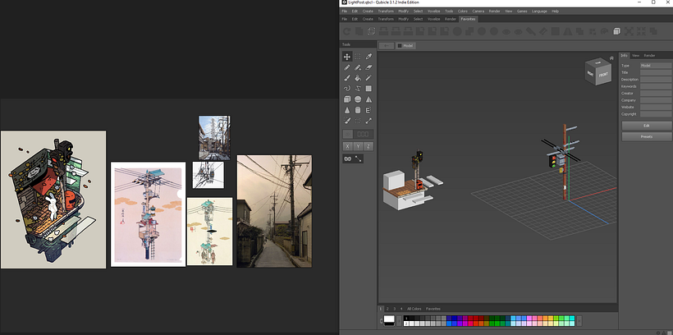Switch to the Favorites toolbar tab
Screen dimensions: 673x335
(x=468, y=19)
